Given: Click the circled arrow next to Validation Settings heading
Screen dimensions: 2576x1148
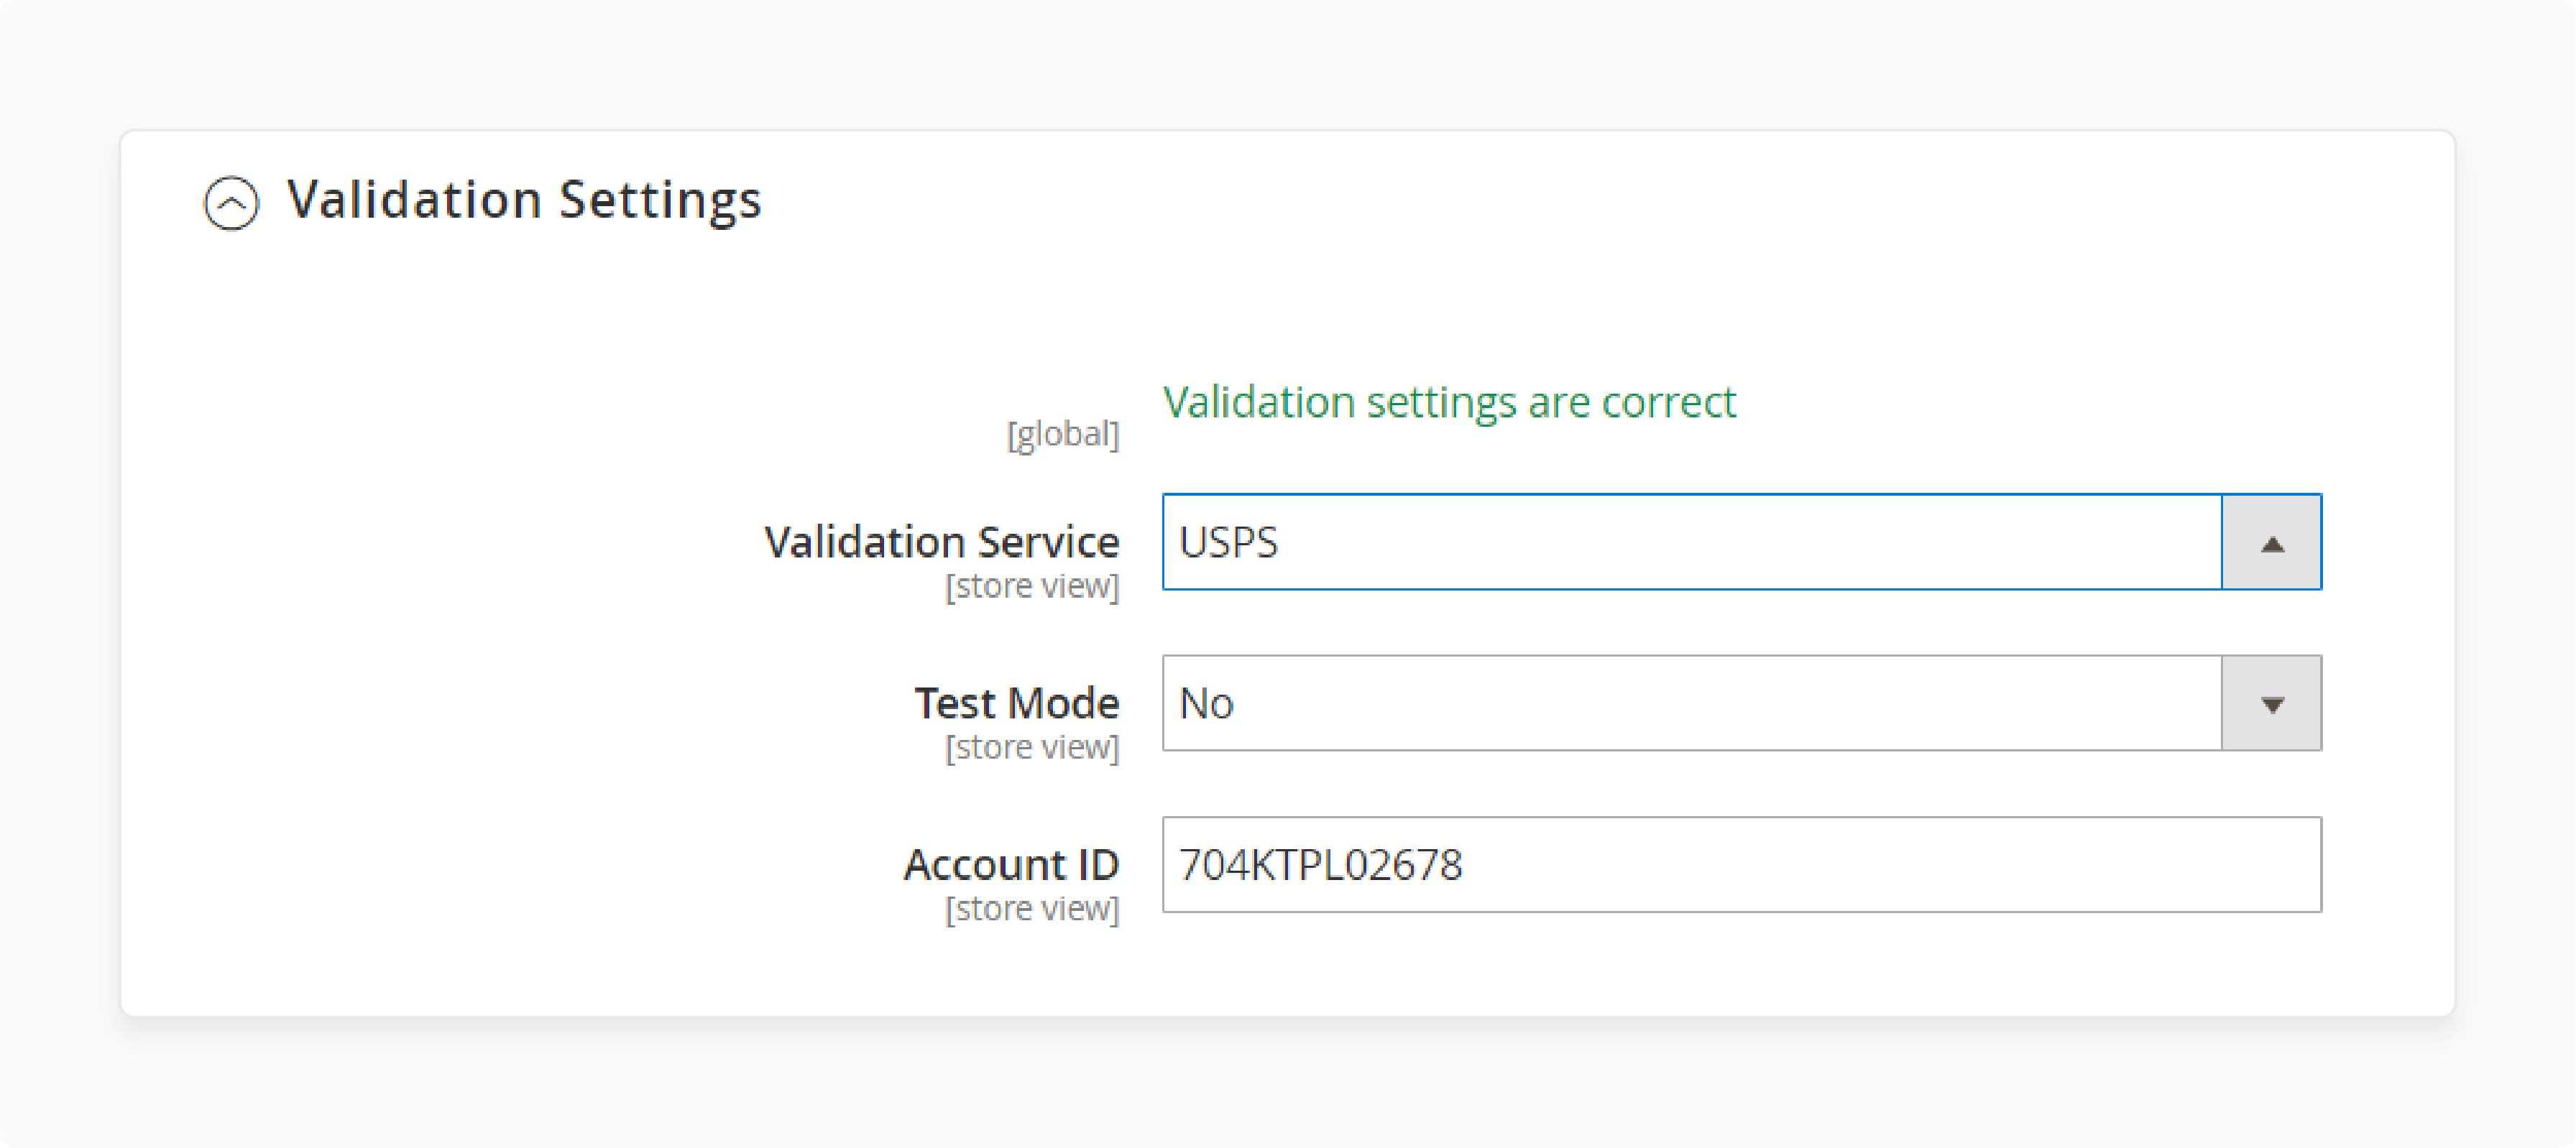Looking at the screenshot, I should 232,204.
